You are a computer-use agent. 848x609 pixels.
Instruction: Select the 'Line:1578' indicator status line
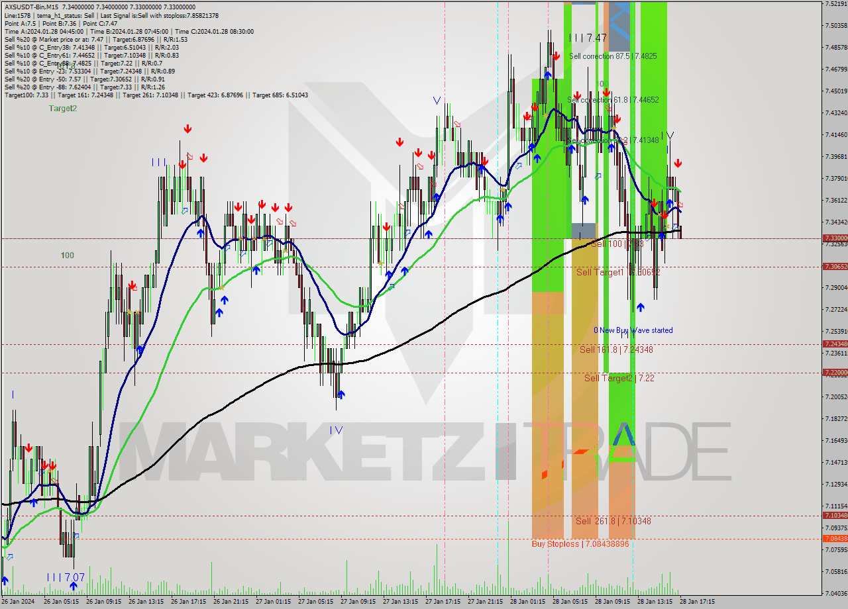[111, 15]
